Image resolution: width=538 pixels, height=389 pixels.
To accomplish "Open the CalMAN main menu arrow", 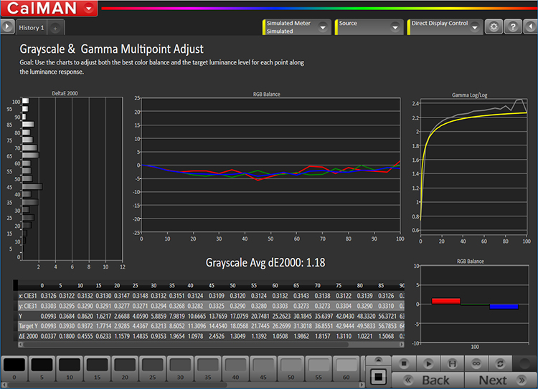I will pos(88,9).
